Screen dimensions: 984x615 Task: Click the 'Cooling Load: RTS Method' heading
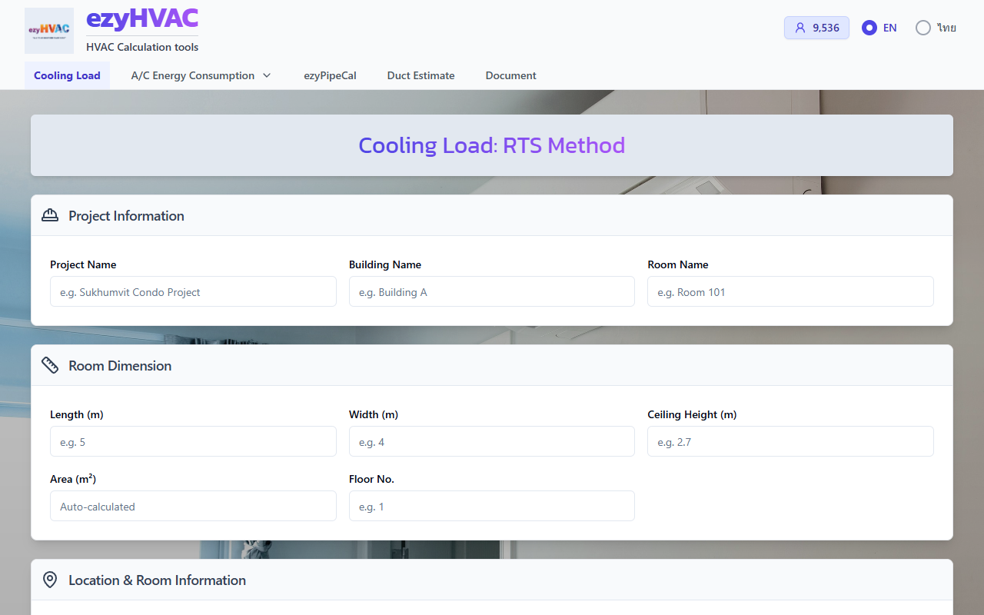click(492, 145)
